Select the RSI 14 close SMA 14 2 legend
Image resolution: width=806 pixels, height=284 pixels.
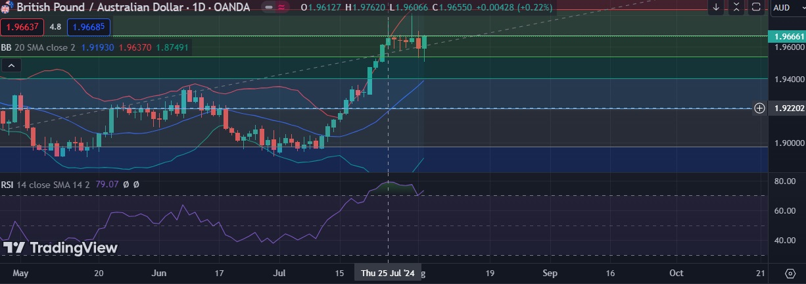coord(45,185)
